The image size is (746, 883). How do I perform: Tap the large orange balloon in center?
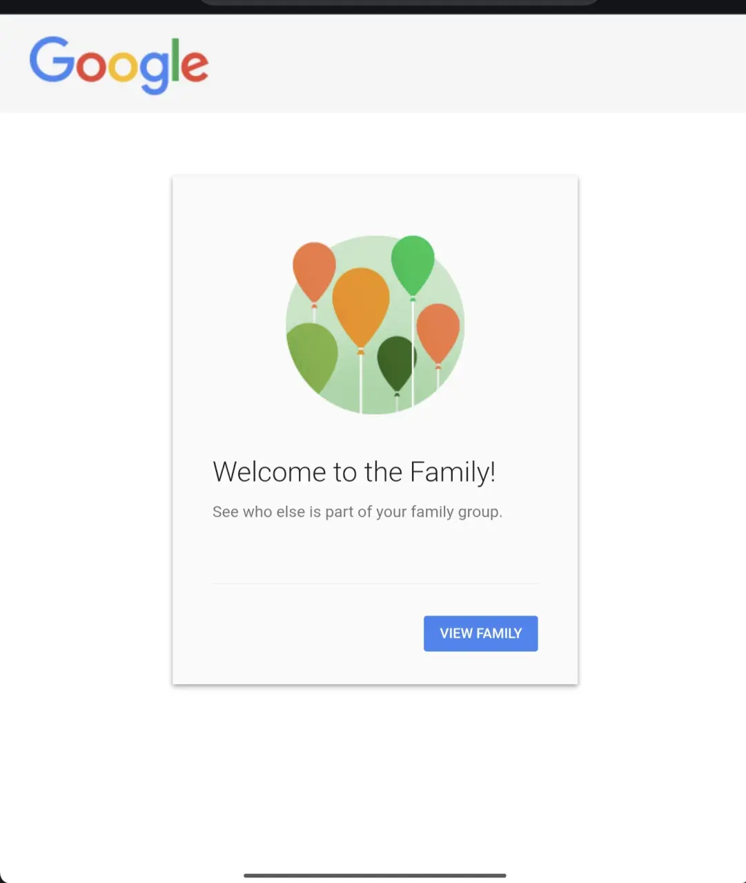coord(361,308)
